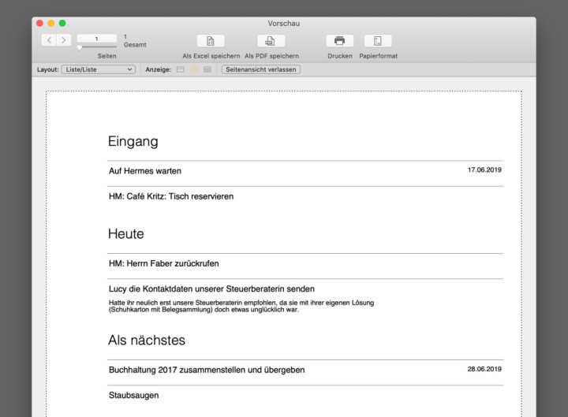Click the green zoom window button

click(62, 24)
